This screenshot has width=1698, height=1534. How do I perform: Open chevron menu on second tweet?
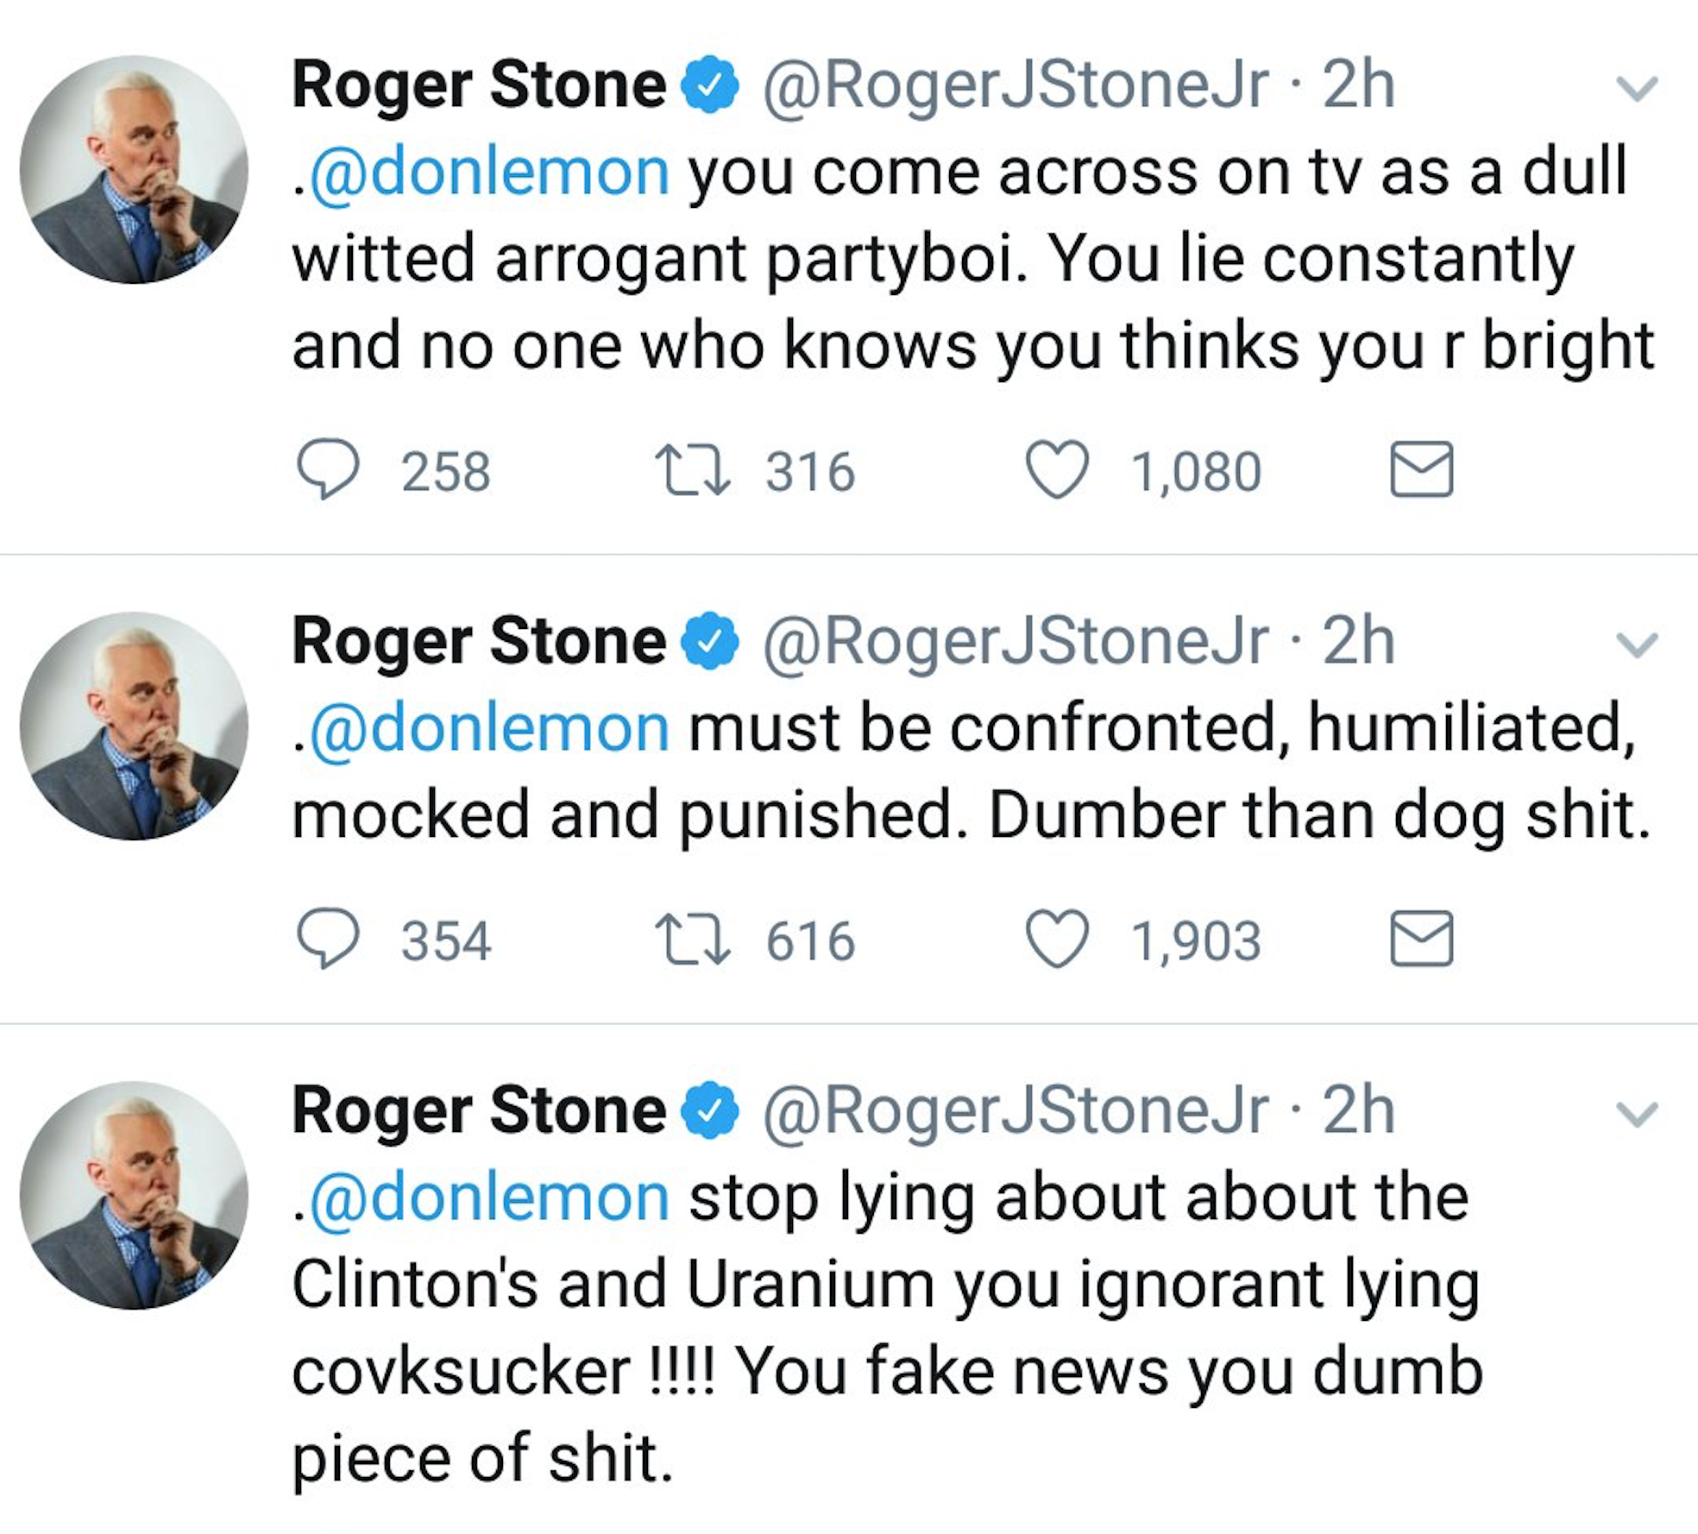coord(1637,645)
